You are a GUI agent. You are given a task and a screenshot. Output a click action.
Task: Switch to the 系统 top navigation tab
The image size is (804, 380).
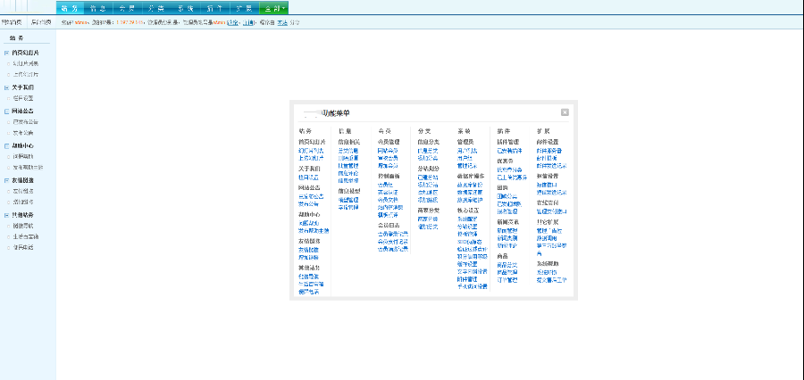coord(186,8)
